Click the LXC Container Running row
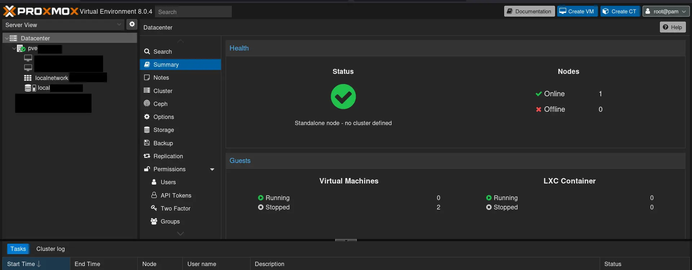 click(x=569, y=198)
